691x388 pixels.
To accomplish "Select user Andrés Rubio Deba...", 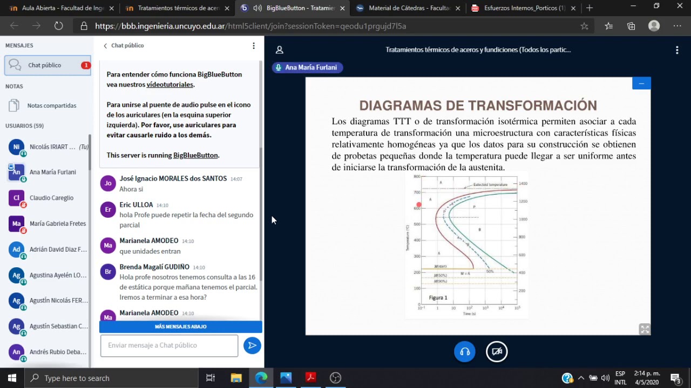I will [48, 352].
